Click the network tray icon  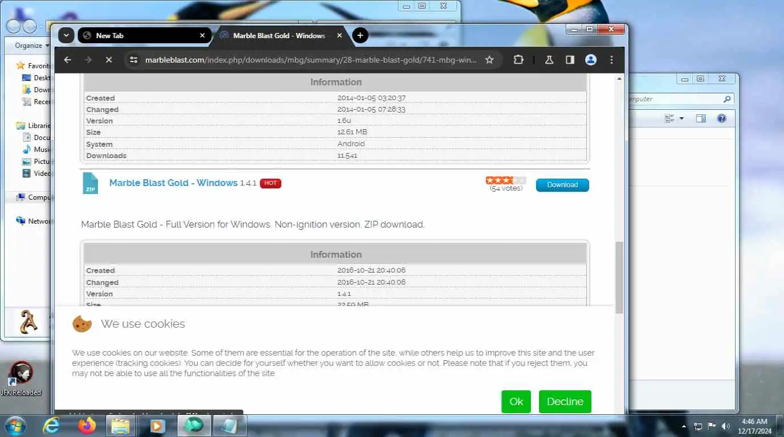point(698,426)
